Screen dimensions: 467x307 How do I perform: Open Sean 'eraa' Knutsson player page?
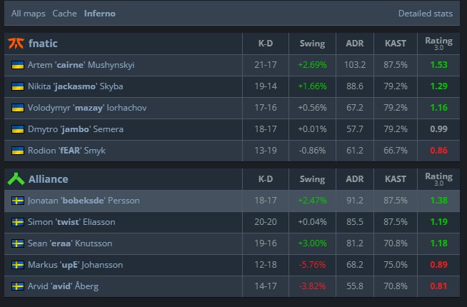70,243
